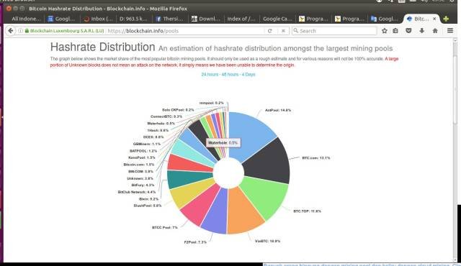Click the ViaBTC: 10.8% label
Viewport: 461px width, 266px height.
point(267,241)
